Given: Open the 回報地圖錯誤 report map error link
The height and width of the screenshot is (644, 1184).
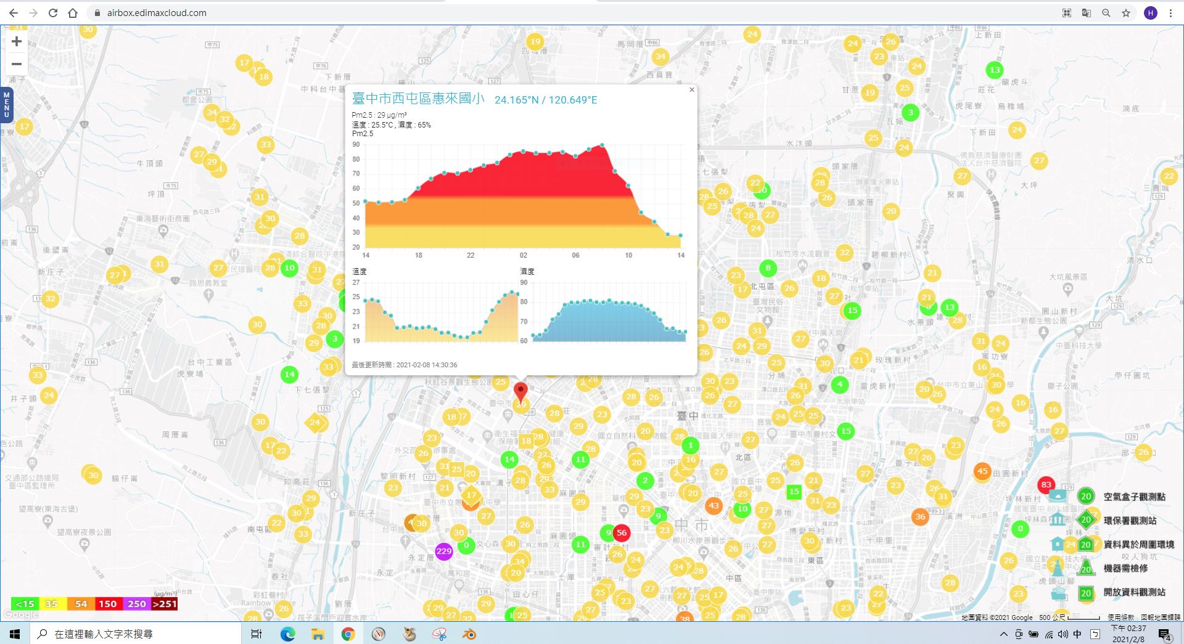Looking at the screenshot, I should [x=1161, y=617].
